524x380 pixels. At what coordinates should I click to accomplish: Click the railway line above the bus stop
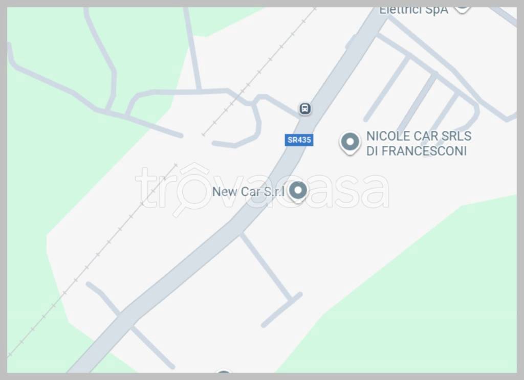259,72
